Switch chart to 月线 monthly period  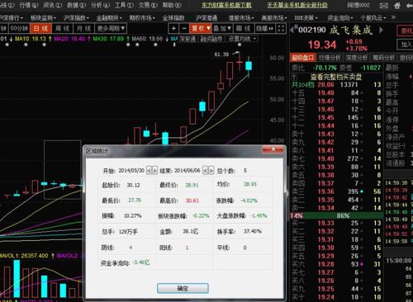click(x=83, y=28)
